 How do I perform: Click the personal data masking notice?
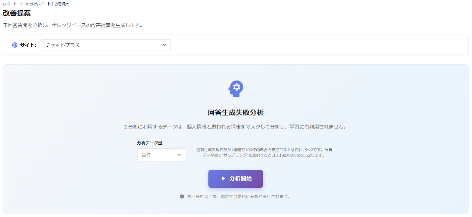235,127
